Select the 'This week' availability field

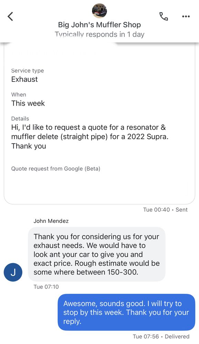pyautogui.click(x=28, y=103)
